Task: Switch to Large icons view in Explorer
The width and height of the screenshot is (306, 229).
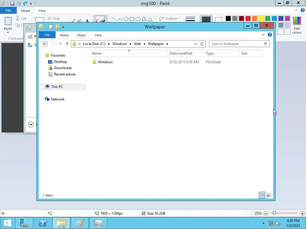Action: point(269,195)
